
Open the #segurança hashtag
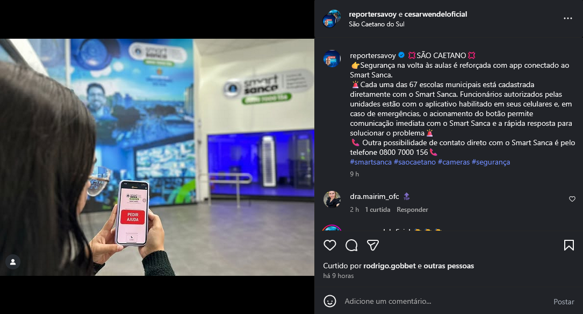pos(491,162)
